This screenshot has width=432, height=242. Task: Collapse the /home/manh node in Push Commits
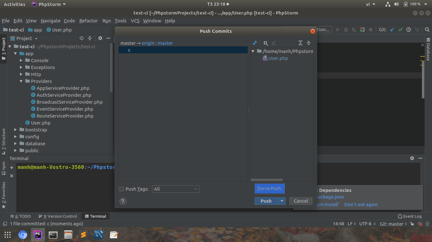tap(253, 51)
